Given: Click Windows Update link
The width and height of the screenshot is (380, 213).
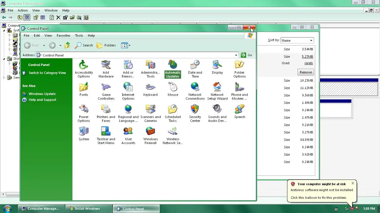Looking at the screenshot, I should coord(42,94).
